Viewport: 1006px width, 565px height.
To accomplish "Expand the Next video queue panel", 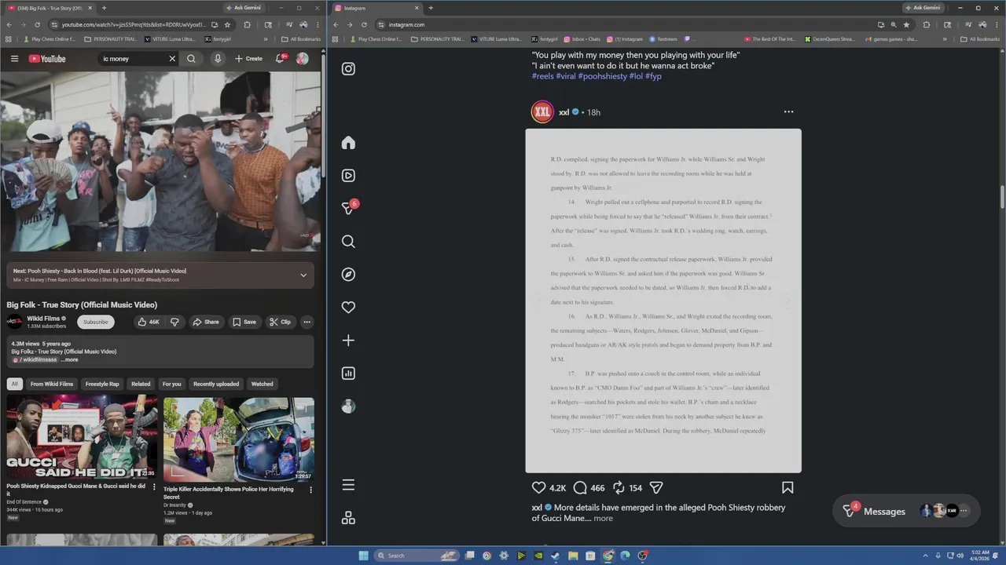I will [x=303, y=275].
